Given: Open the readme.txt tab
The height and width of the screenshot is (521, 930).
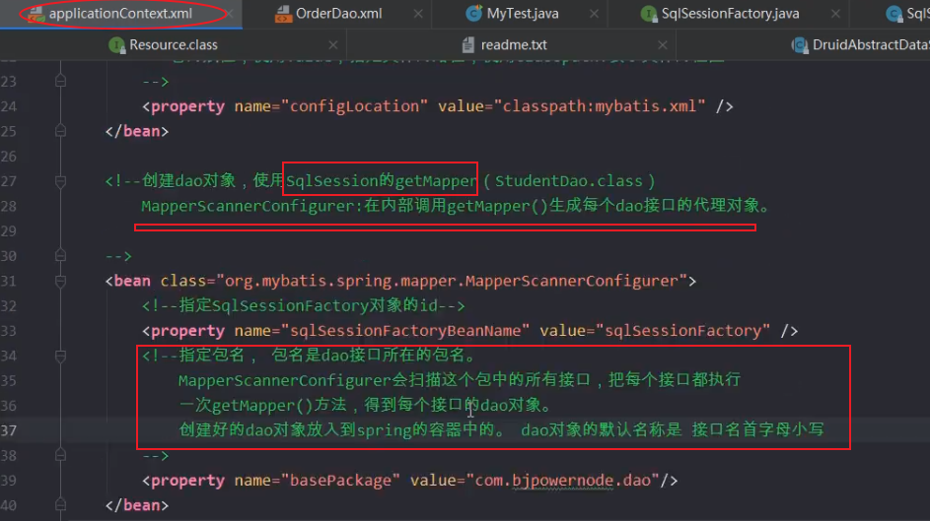Looking at the screenshot, I should [514, 45].
